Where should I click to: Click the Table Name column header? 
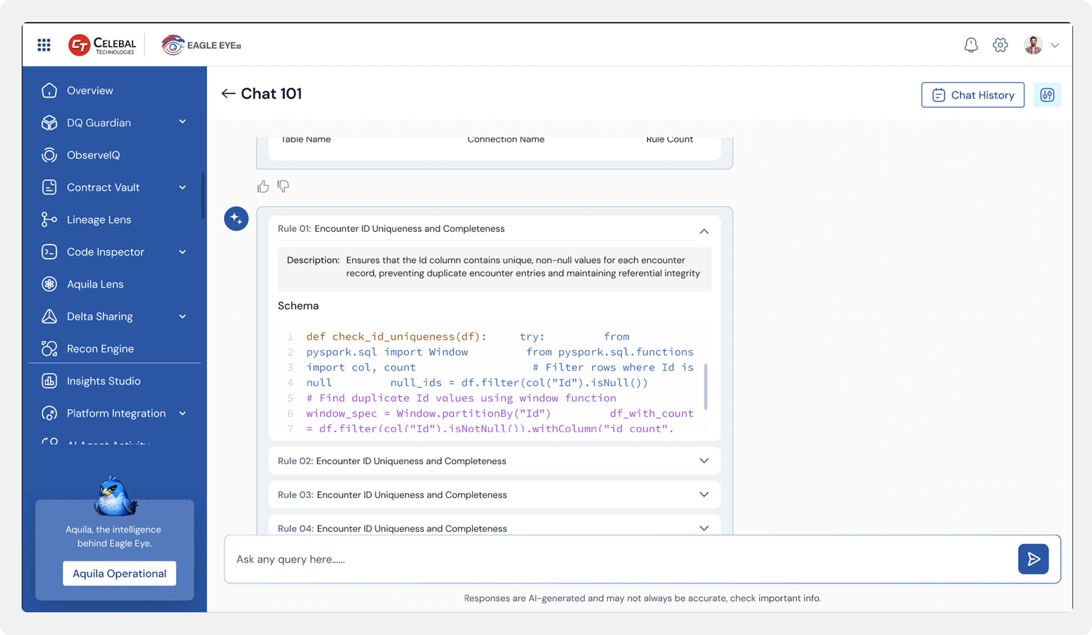(306, 139)
